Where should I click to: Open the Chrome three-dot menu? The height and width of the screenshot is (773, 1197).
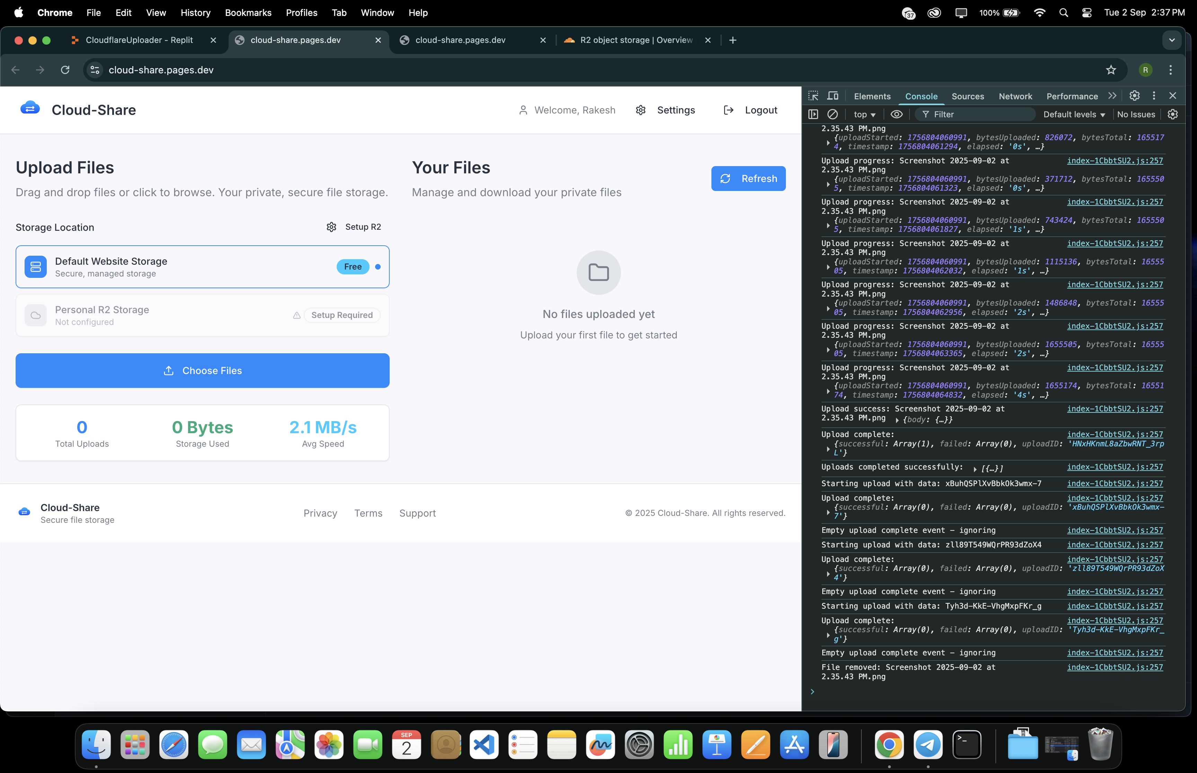(1170, 70)
